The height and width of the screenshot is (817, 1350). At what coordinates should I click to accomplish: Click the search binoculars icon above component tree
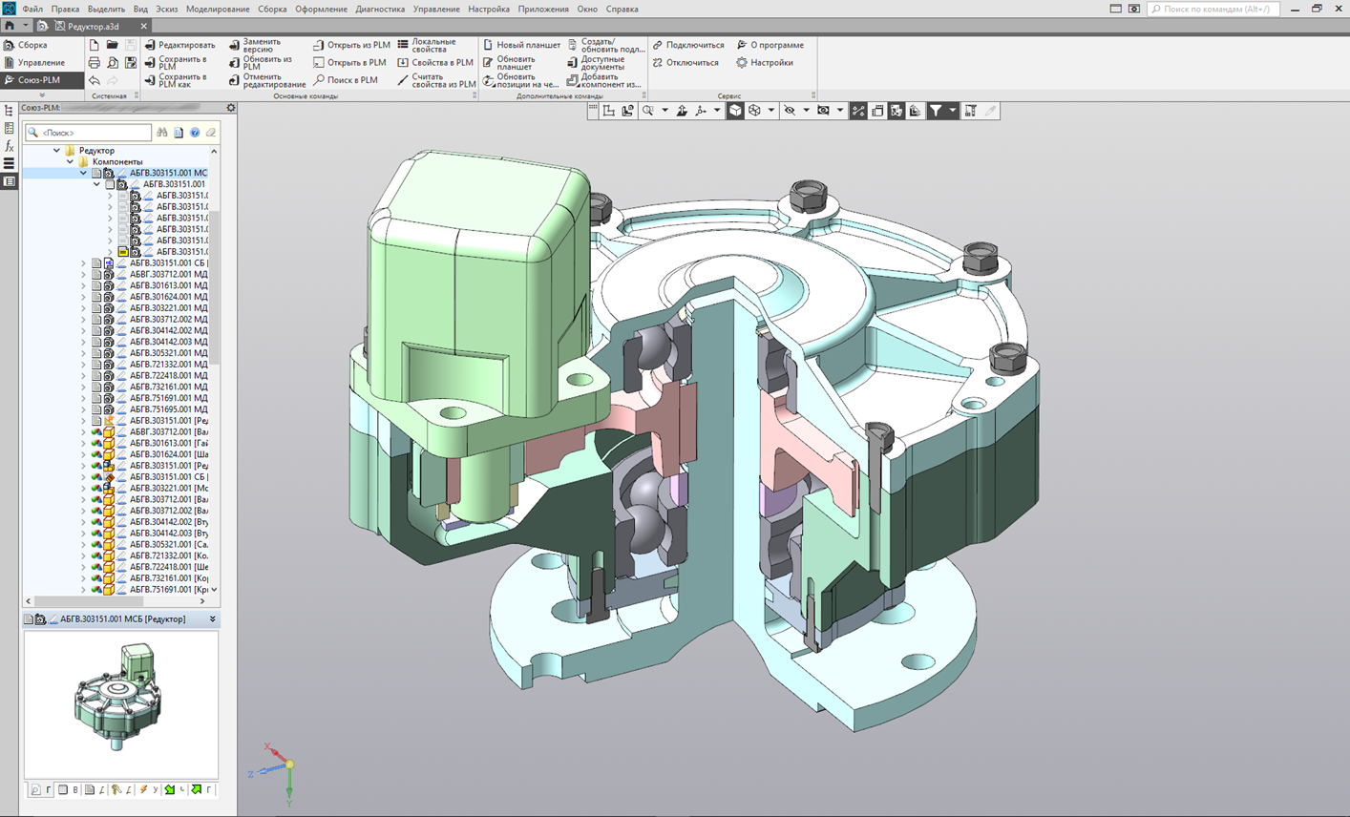162,132
